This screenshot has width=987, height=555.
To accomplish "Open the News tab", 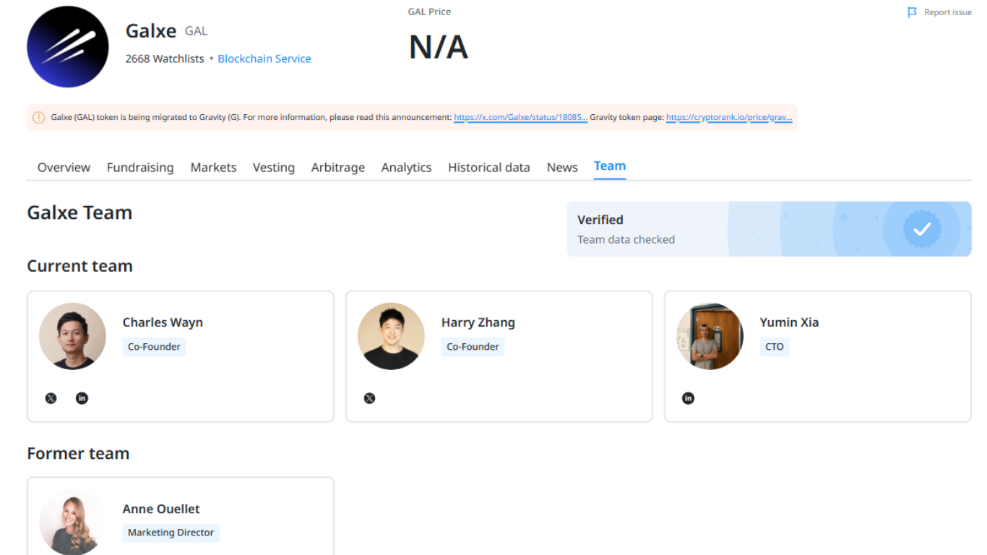I will (x=562, y=167).
